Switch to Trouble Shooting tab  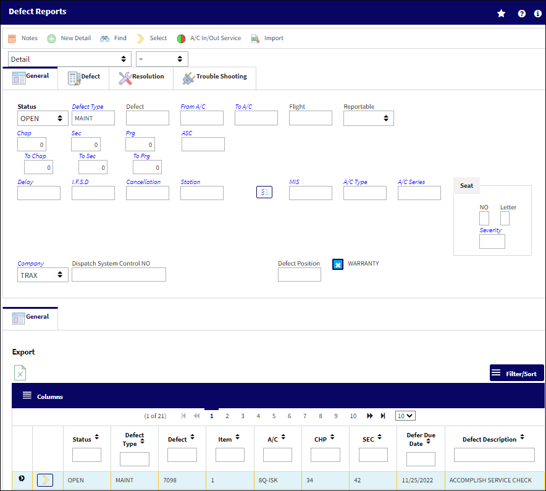(x=214, y=78)
